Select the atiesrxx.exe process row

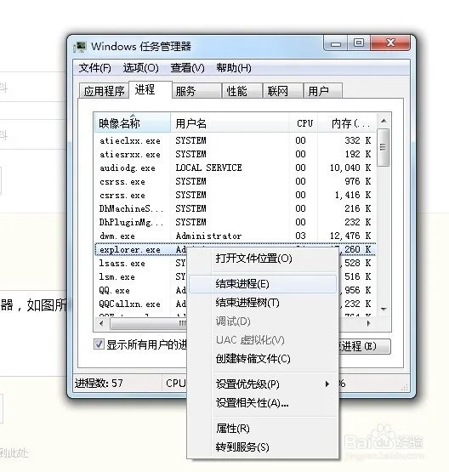point(235,154)
